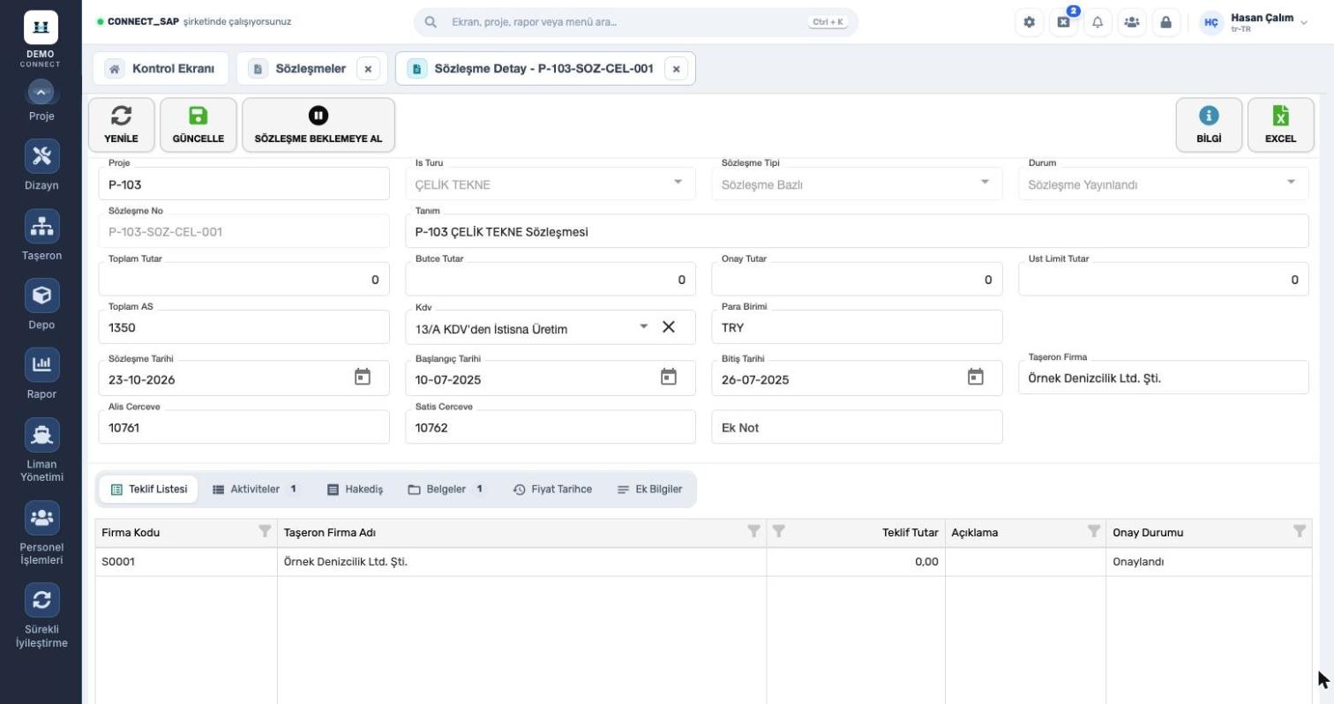Click the GÜNCELLE save button
1334x704 pixels.
click(199, 124)
